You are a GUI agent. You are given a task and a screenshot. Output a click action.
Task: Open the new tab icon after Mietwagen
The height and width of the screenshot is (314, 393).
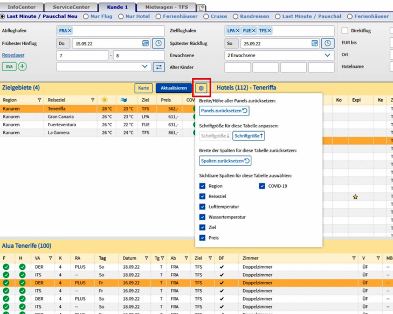click(x=201, y=8)
